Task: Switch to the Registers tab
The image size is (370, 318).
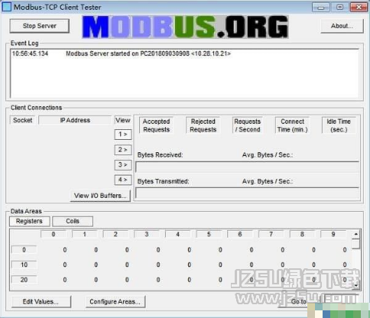Action: pyautogui.click(x=29, y=221)
